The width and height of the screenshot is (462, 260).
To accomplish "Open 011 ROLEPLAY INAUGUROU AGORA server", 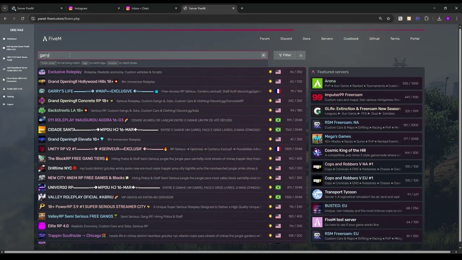I will pyautogui.click(x=172, y=120).
